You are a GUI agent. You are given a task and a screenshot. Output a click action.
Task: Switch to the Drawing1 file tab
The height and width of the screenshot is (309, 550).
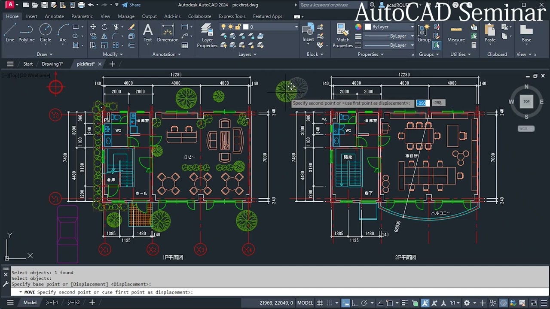point(52,64)
